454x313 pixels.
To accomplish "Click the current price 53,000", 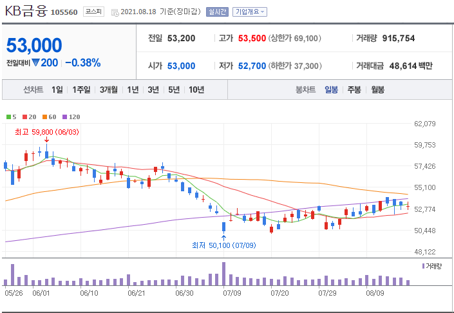I will pyautogui.click(x=34, y=46).
